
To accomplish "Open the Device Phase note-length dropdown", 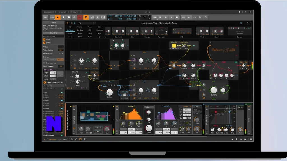I will [x=60, y=74].
